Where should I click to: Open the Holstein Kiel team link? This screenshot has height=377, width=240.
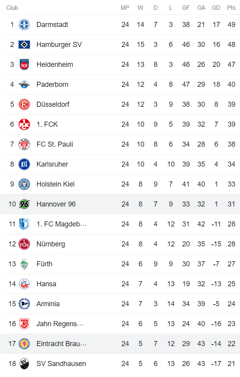pos(55,184)
